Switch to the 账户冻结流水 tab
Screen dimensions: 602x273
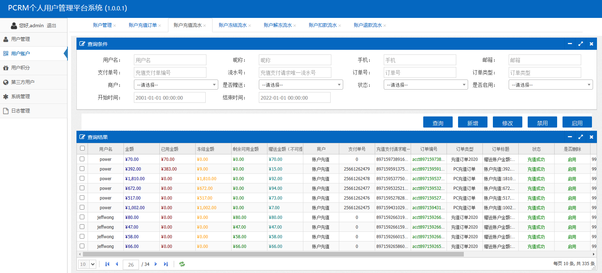tap(233, 25)
